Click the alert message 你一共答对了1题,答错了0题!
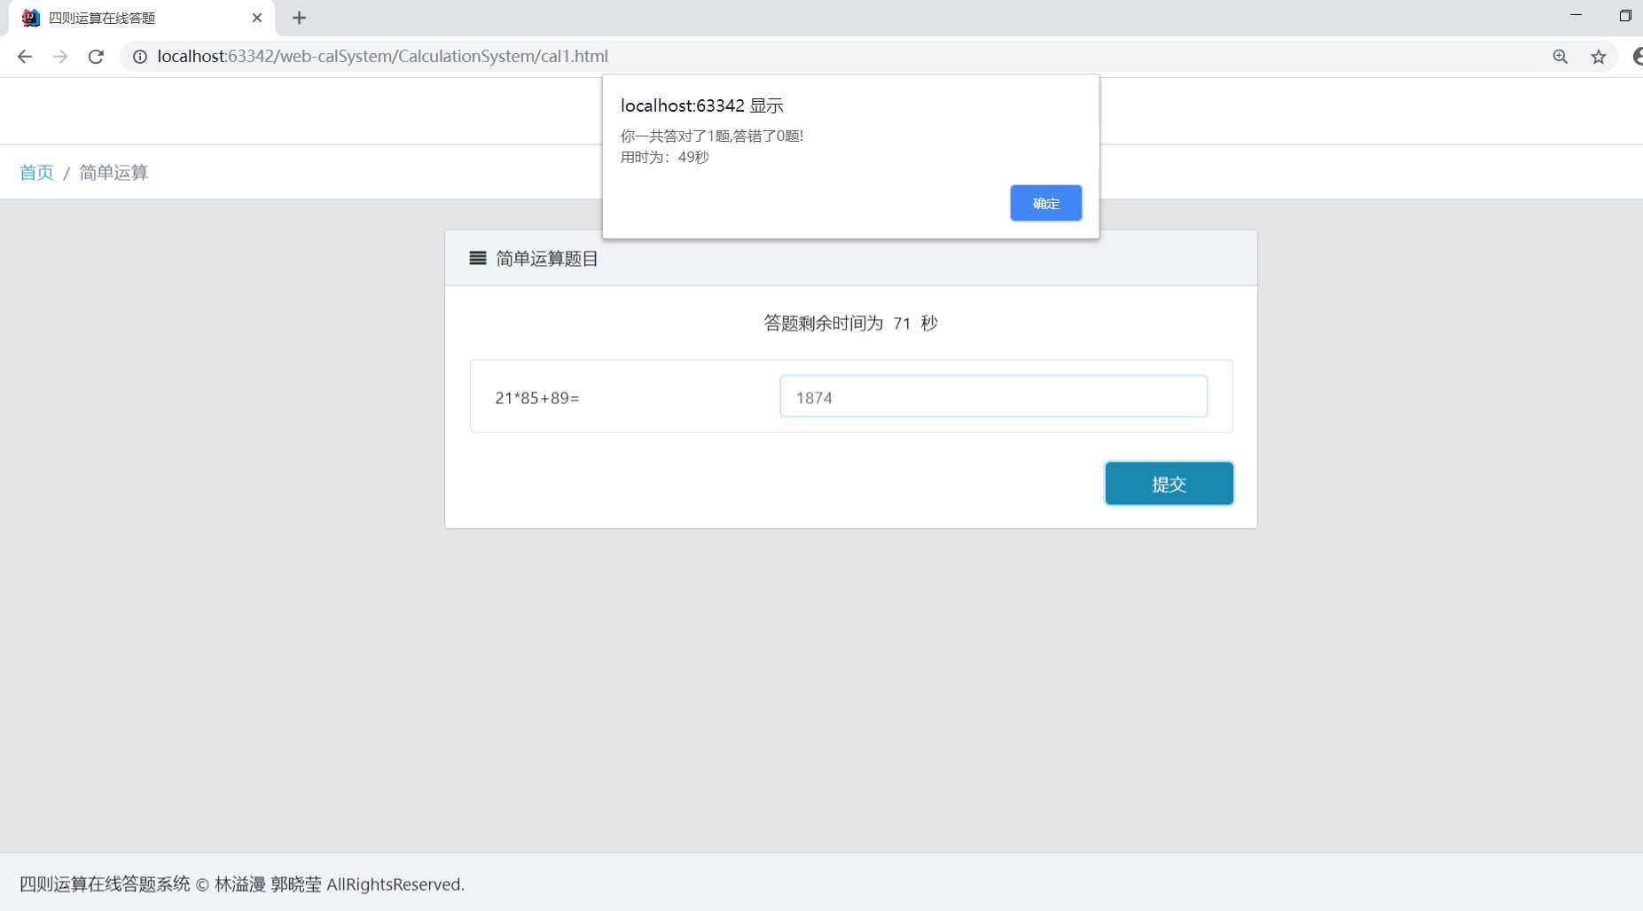 click(712, 136)
